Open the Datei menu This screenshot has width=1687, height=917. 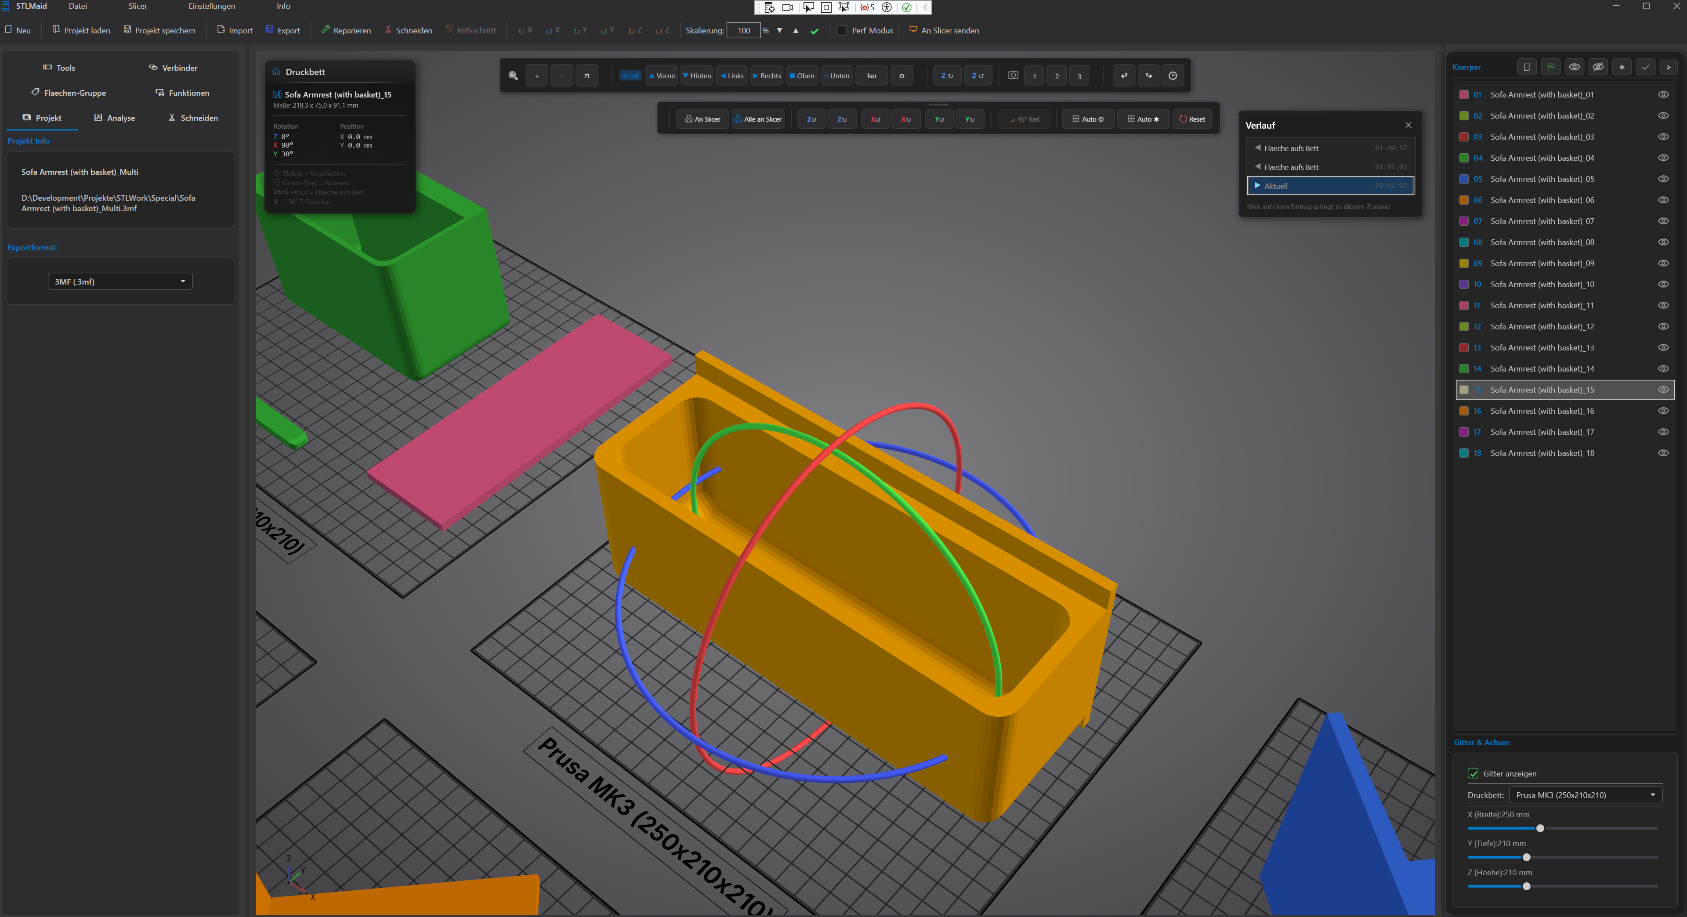[x=77, y=6]
